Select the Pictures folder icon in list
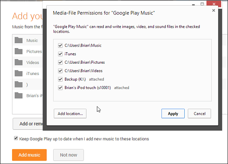Screen dimensions: 228x164 (x=19, y=51)
